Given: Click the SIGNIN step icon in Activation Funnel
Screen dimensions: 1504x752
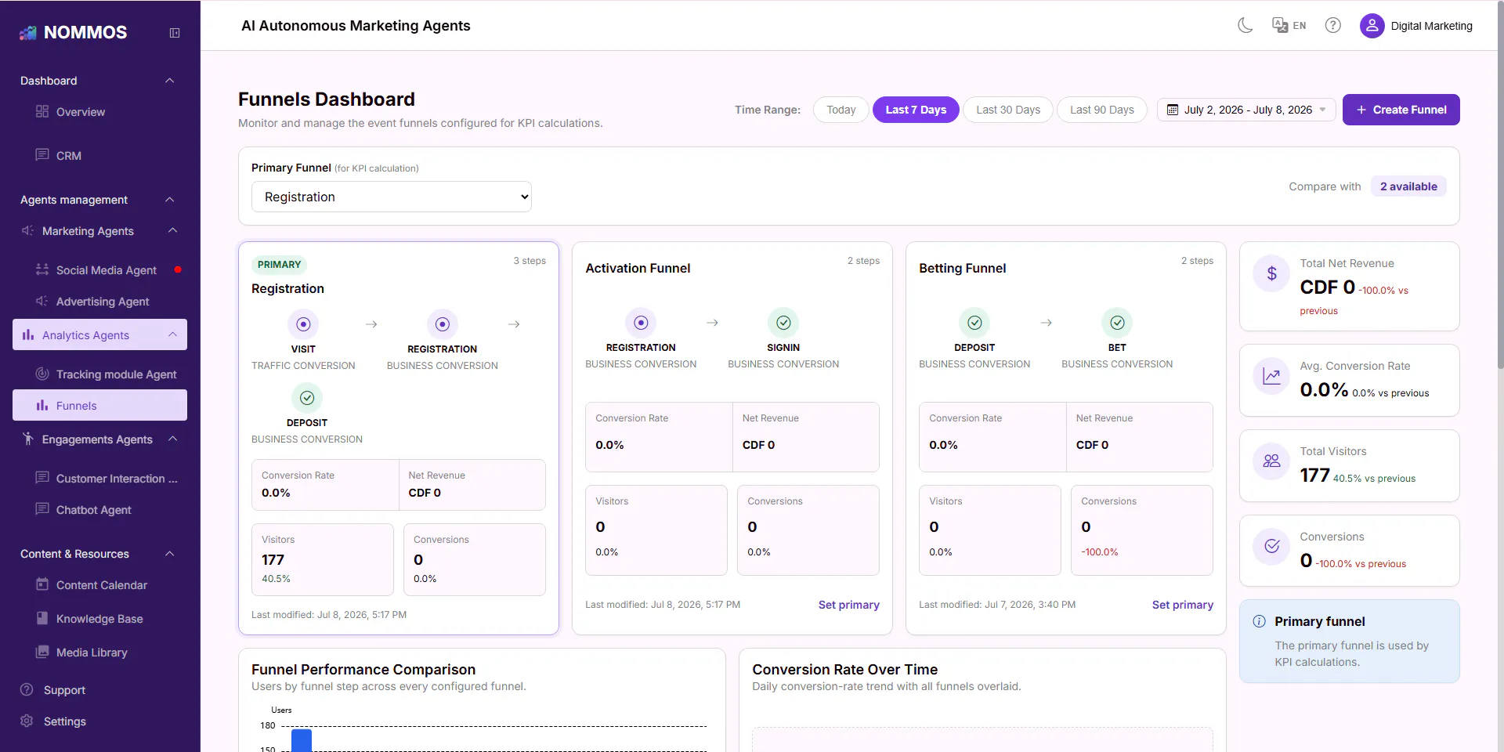Looking at the screenshot, I should tap(783, 323).
